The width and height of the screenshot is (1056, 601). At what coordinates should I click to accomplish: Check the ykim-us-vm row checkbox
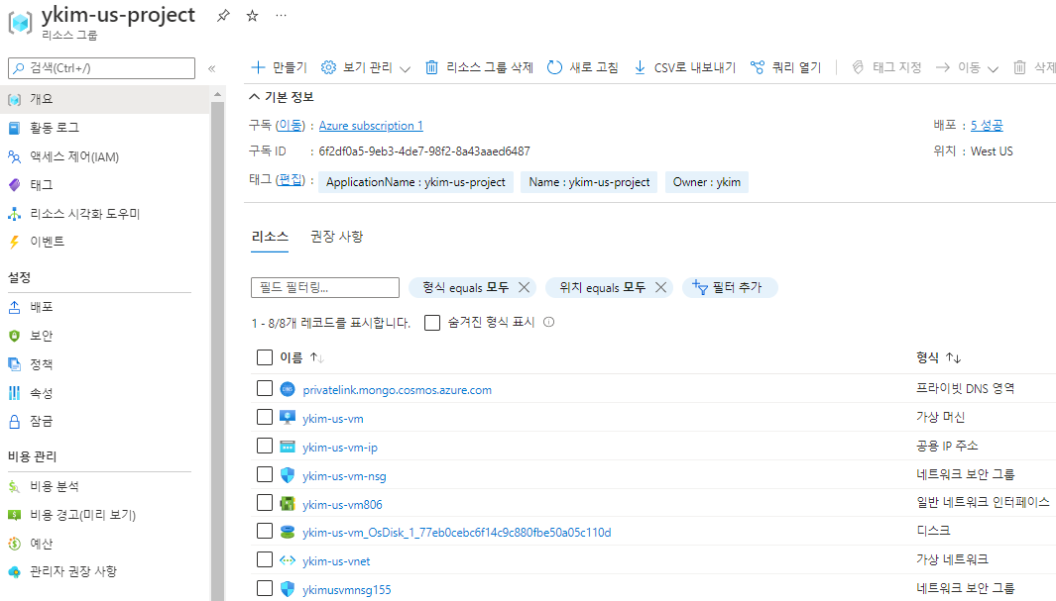(x=265, y=418)
